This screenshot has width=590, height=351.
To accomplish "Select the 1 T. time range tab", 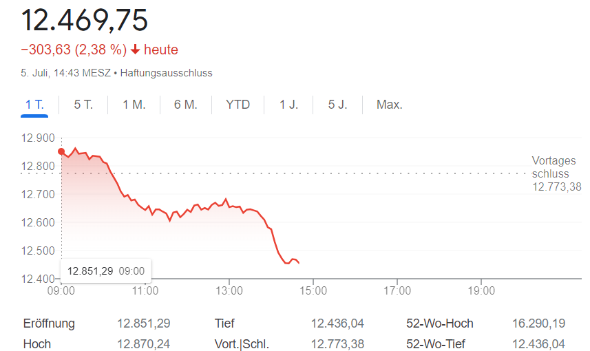I will pos(34,105).
